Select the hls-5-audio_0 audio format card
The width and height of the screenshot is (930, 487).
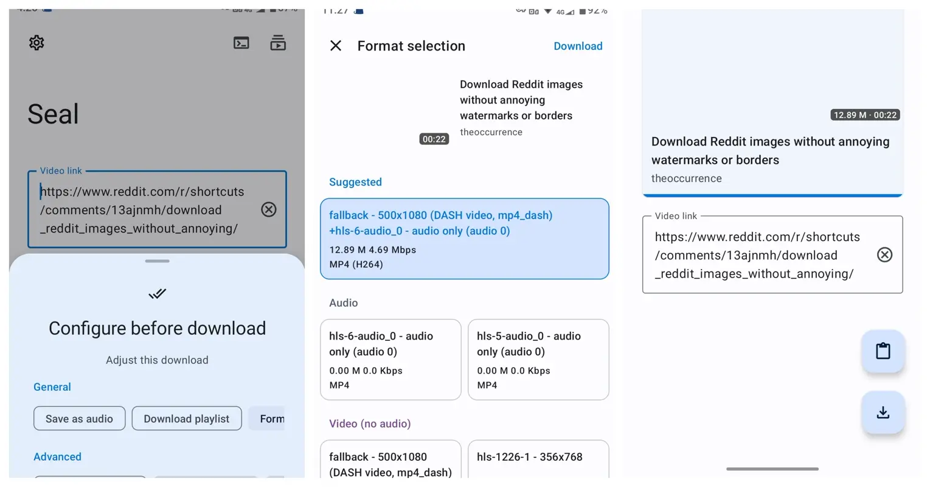(538, 359)
